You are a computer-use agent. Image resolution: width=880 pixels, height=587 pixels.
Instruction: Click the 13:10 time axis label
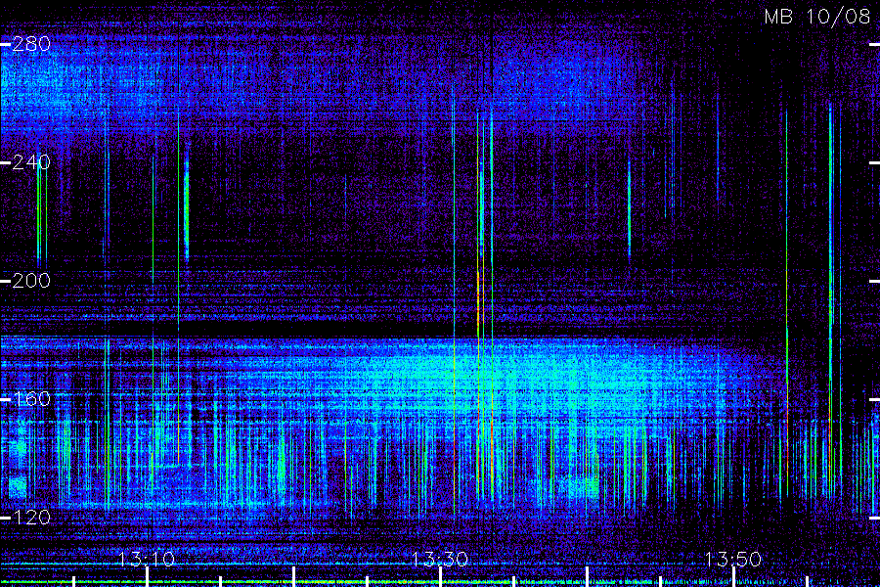pyautogui.click(x=147, y=559)
